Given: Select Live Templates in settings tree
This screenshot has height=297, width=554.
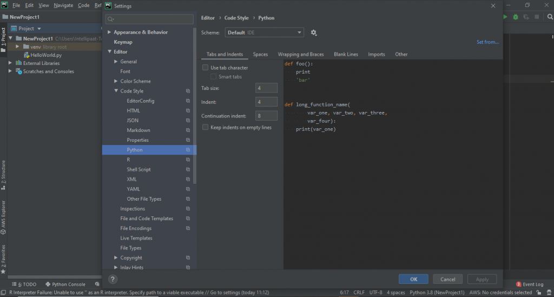Looking at the screenshot, I should pyautogui.click(x=136, y=239).
